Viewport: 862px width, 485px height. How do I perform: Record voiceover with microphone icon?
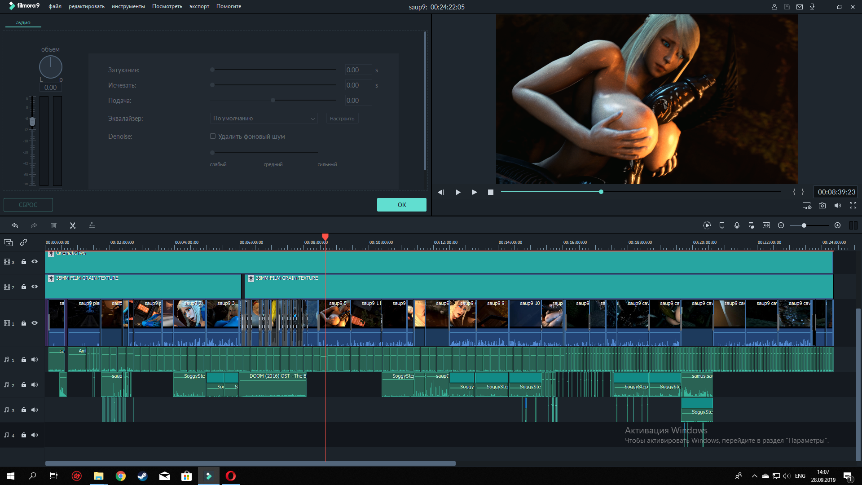(x=737, y=225)
